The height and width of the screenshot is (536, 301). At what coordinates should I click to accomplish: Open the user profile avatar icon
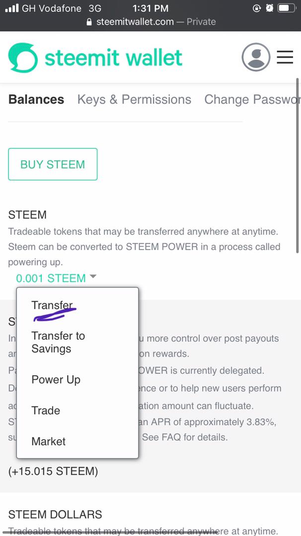click(x=256, y=58)
